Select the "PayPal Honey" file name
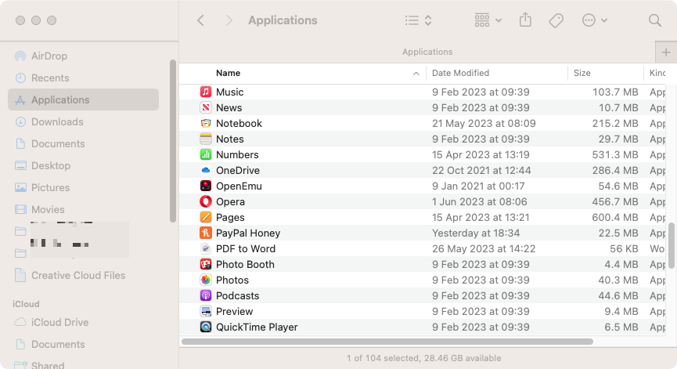Screen dimensions: 677x369 click(248, 233)
